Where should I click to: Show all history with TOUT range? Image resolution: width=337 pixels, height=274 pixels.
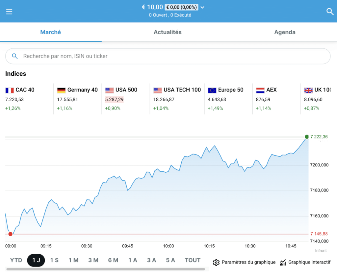tap(193, 261)
